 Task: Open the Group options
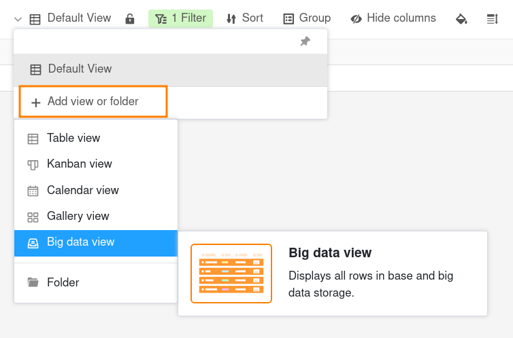pos(307,18)
